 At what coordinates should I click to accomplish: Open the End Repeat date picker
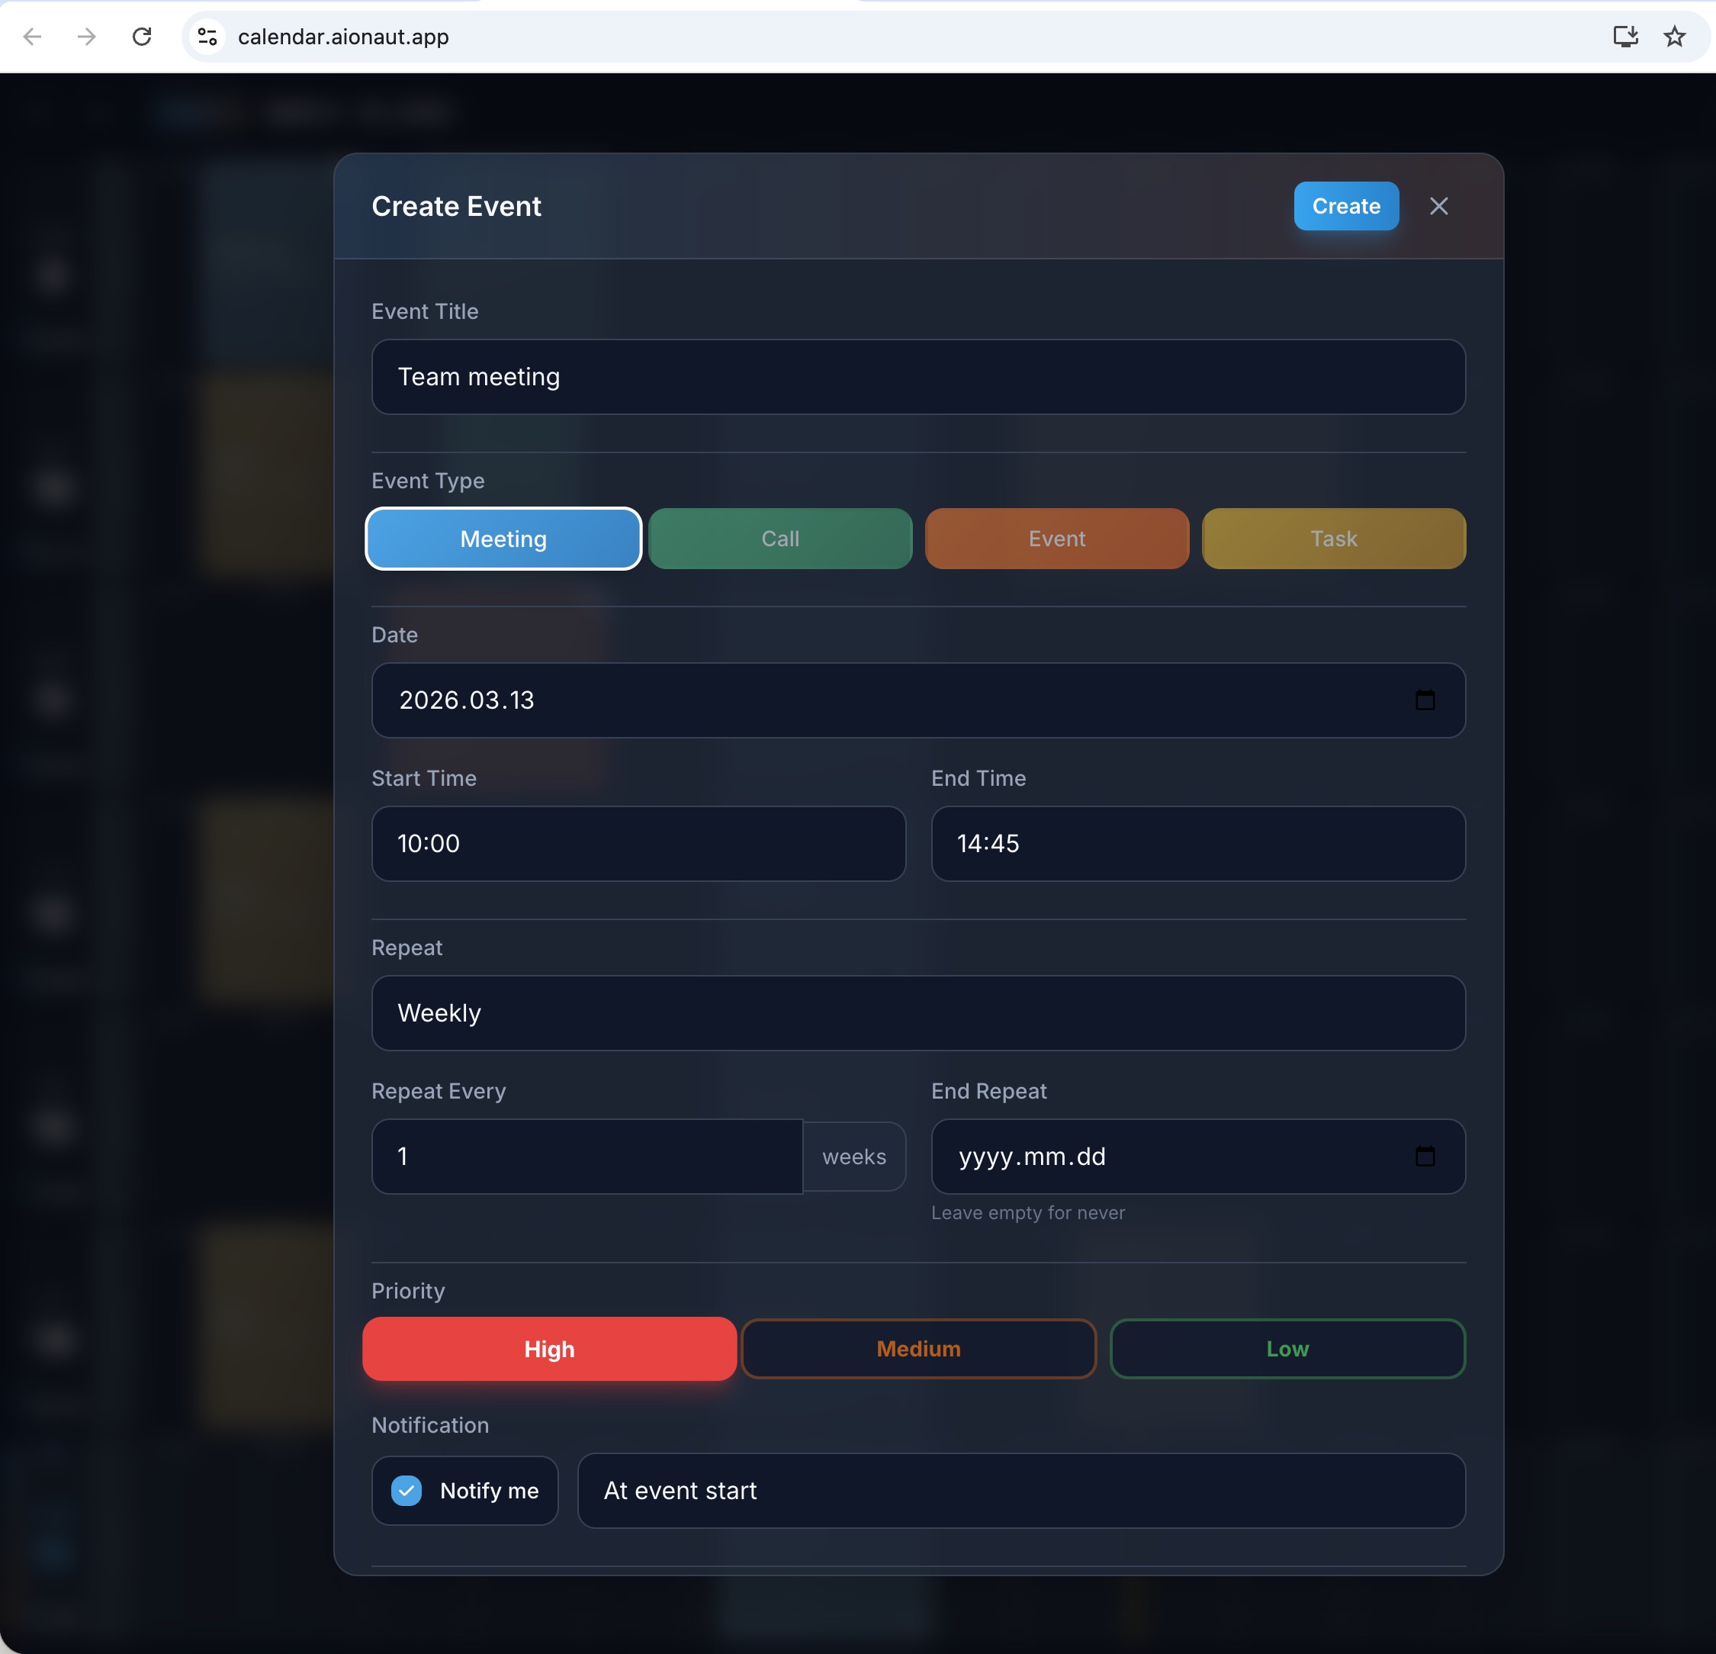(1425, 1157)
